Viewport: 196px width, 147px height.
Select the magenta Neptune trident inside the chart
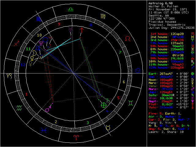click(41, 43)
